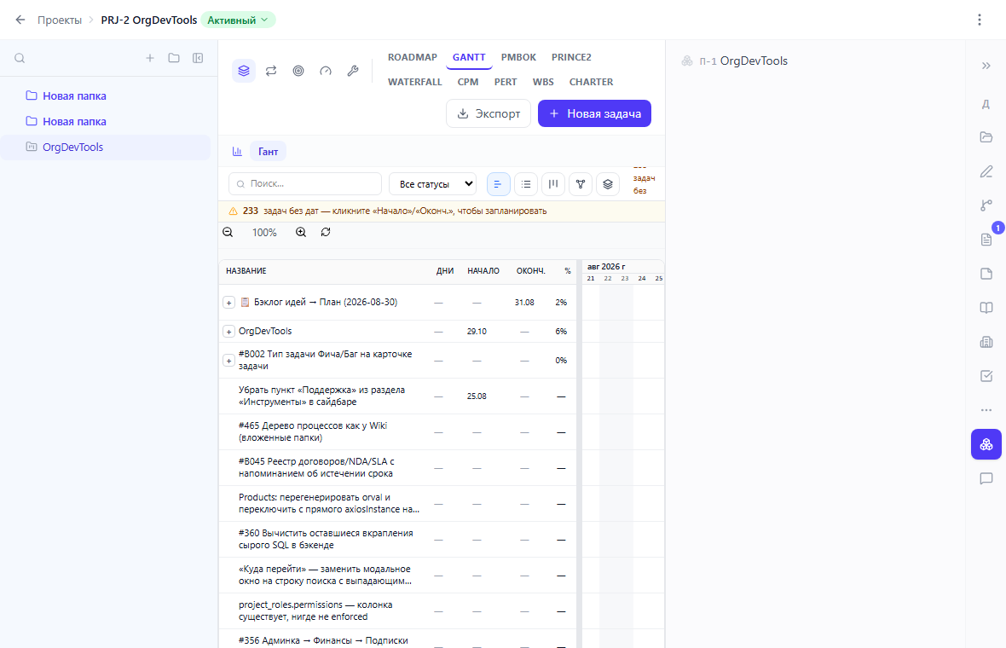This screenshot has height=648, width=1006.
Task: Open the three-dot project menu at top right
Action: (979, 20)
